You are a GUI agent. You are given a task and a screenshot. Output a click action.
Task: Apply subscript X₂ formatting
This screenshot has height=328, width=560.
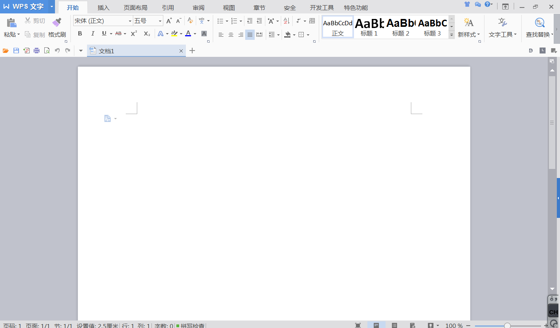(147, 34)
